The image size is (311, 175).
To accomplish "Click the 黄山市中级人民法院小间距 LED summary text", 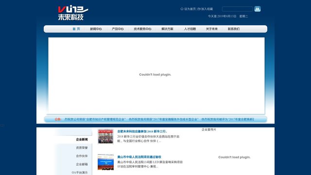I will tap(150, 164).
